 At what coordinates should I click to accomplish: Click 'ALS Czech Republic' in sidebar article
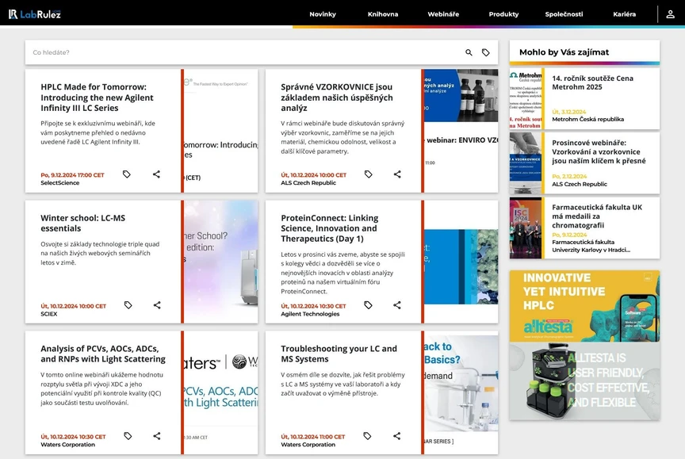[580, 184]
